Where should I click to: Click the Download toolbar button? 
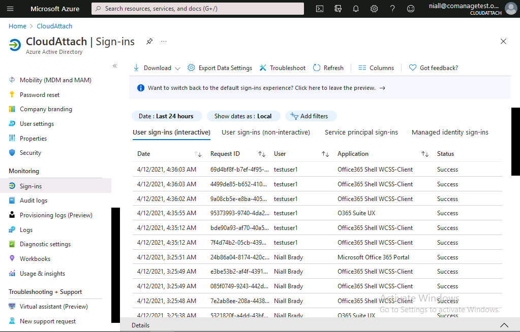152,68
